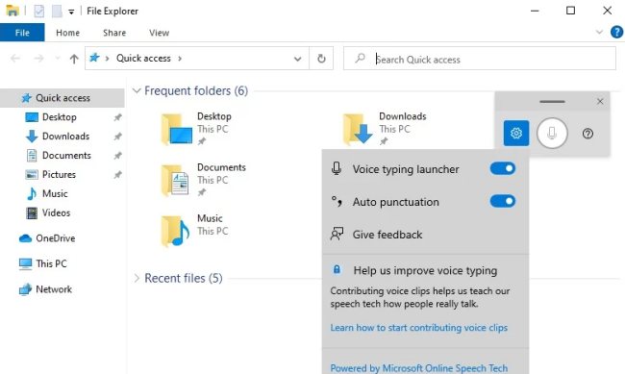625x374 pixels.
Task: Start dictation with the microphone button
Action: click(552, 133)
